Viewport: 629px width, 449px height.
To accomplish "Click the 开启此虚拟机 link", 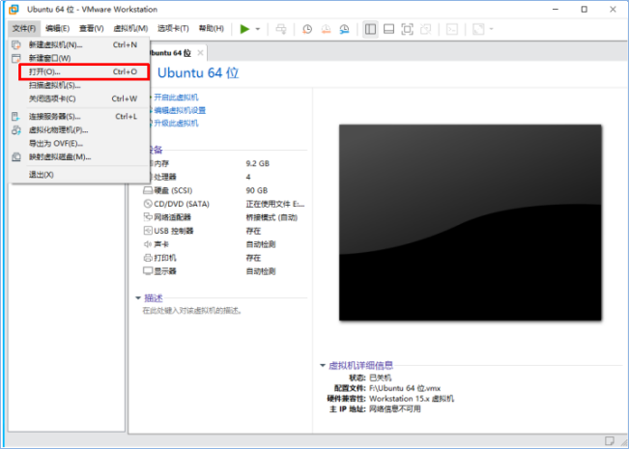I will point(176,98).
